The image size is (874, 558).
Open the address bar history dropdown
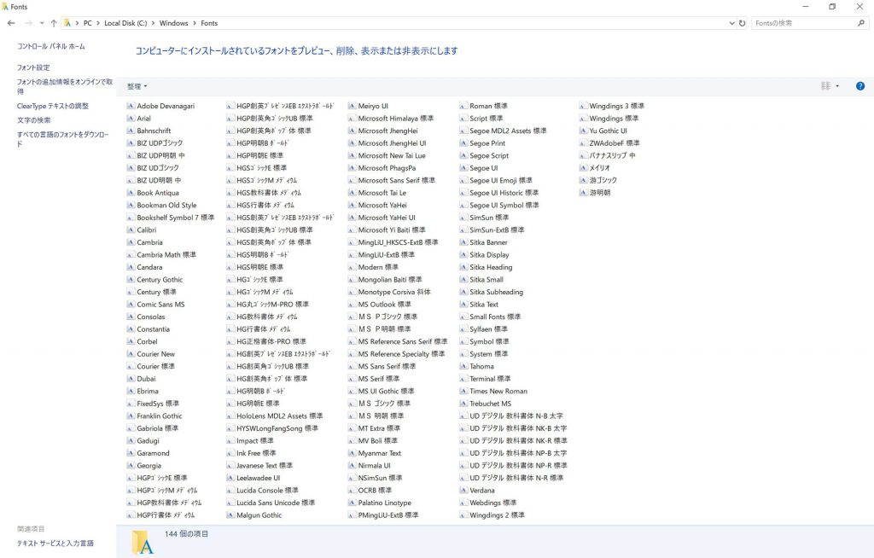click(x=731, y=23)
